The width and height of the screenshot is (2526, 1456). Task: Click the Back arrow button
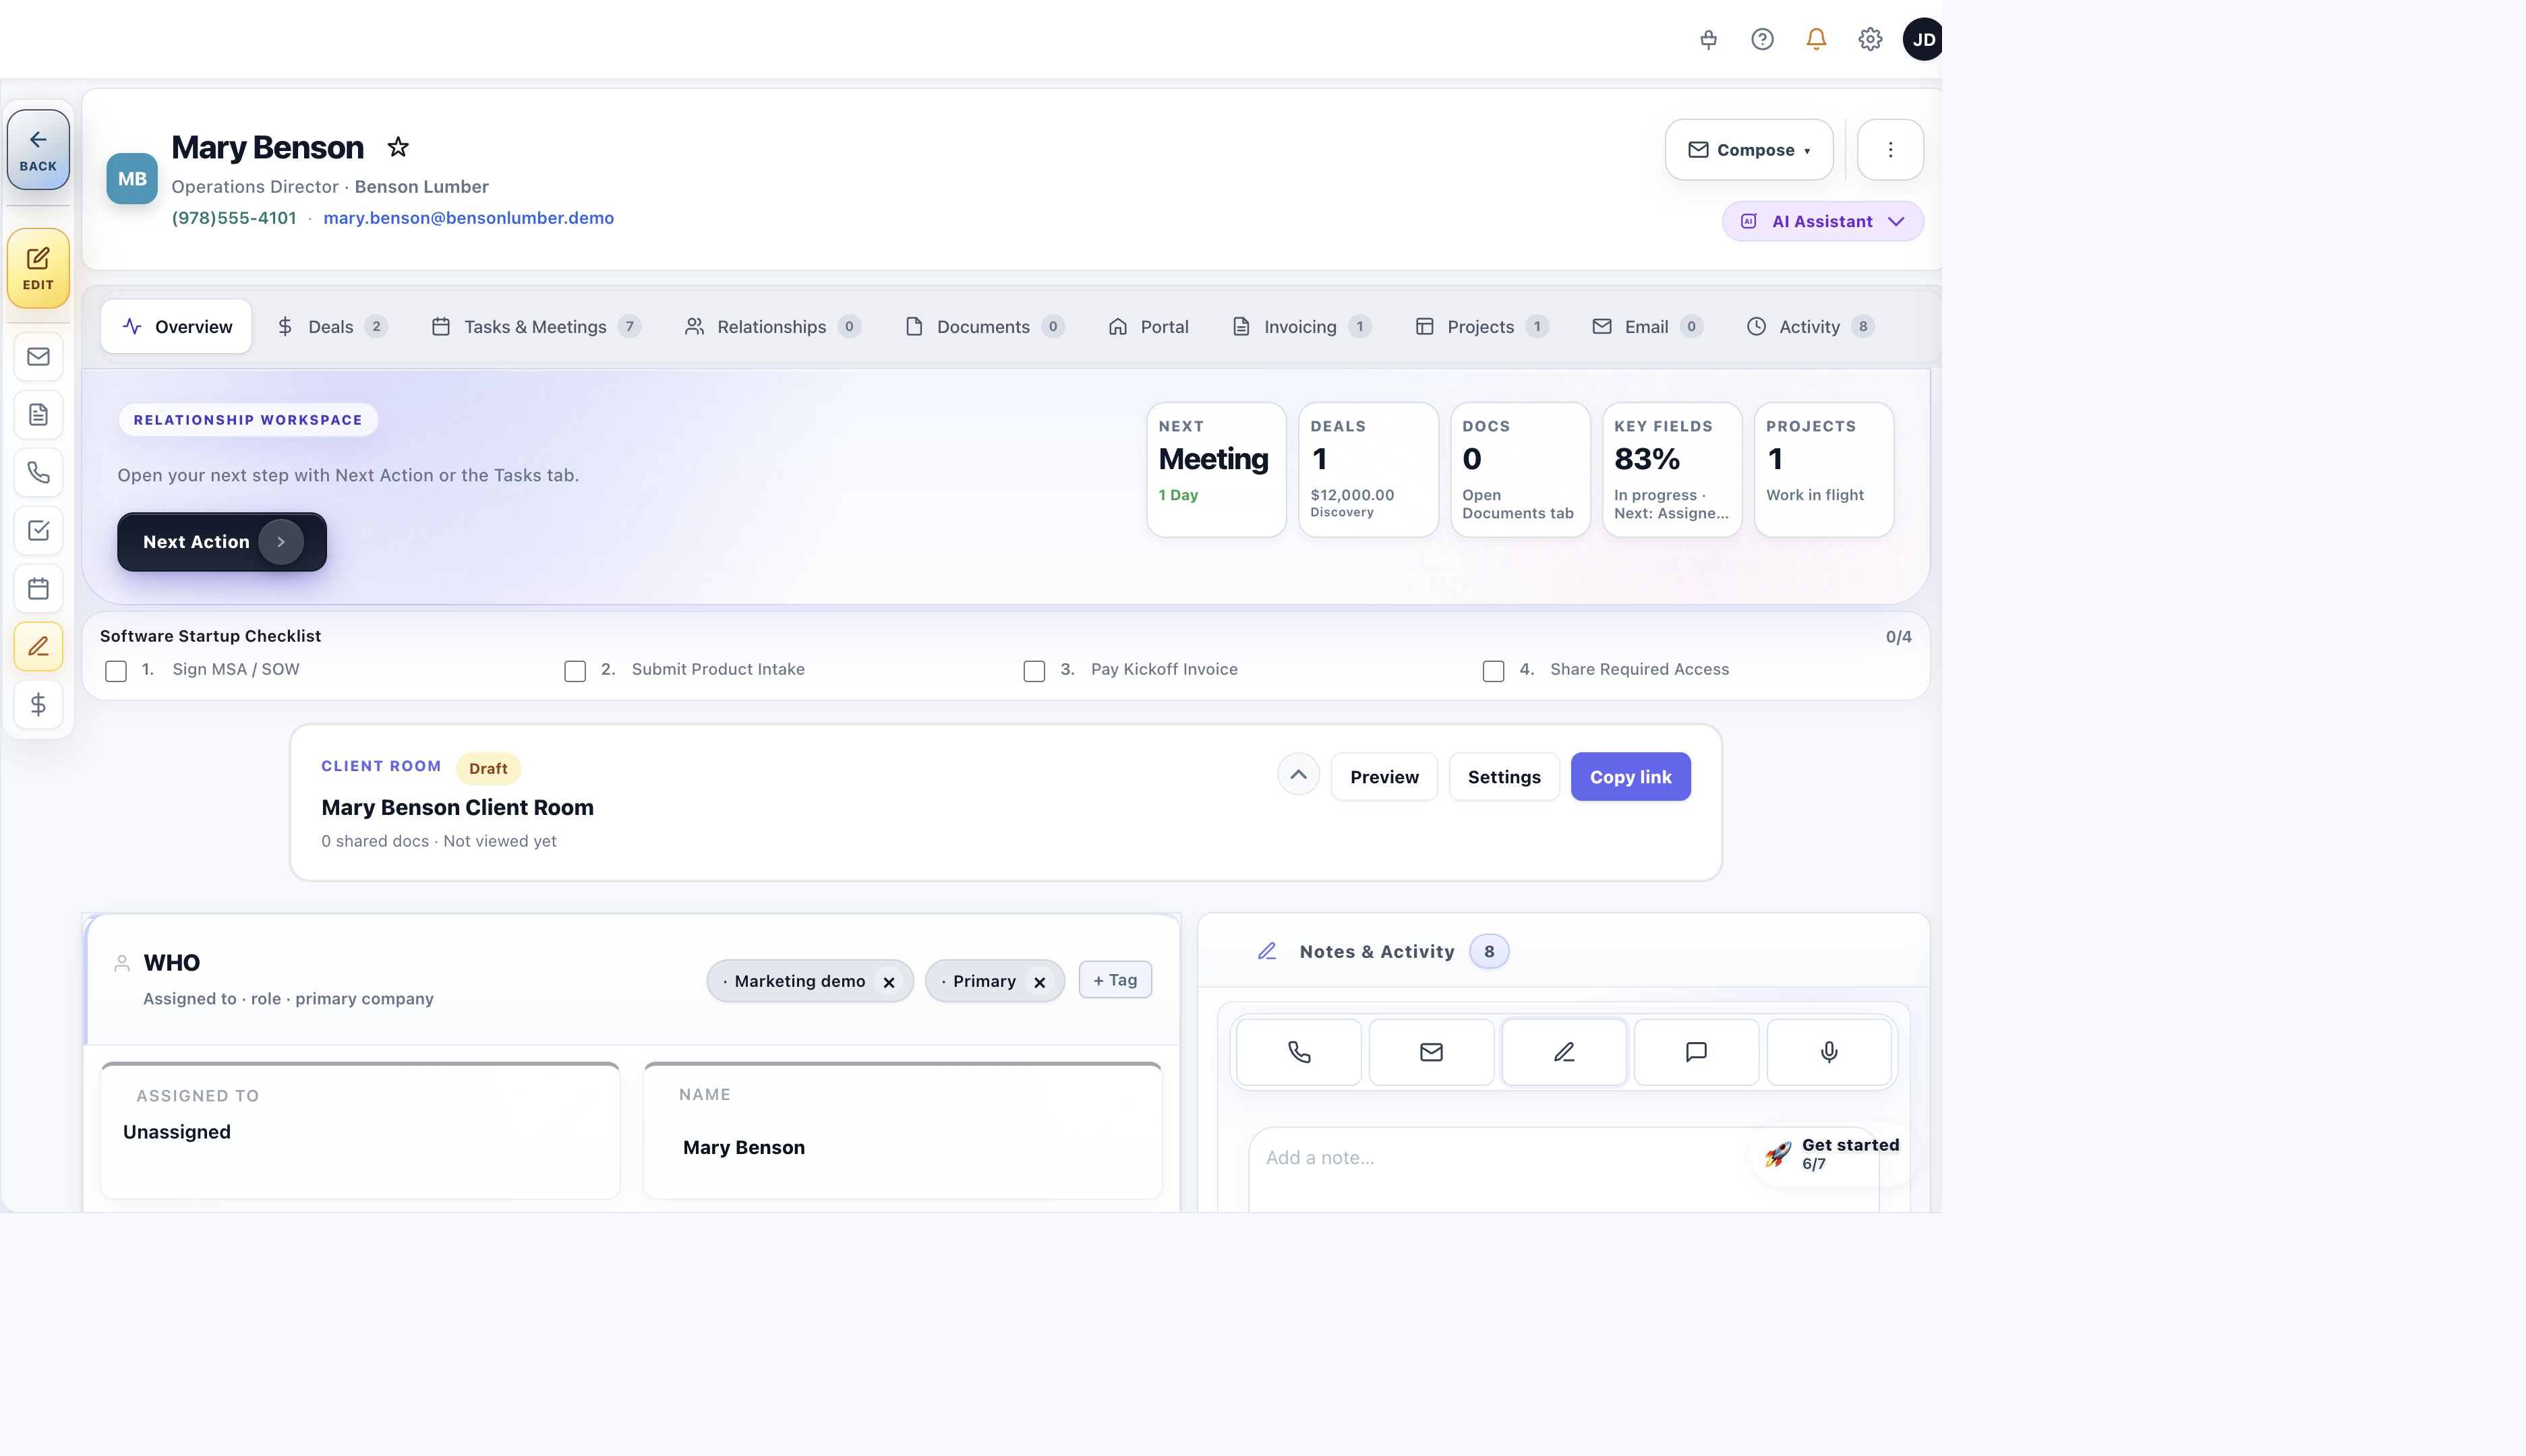click(38, 150)
